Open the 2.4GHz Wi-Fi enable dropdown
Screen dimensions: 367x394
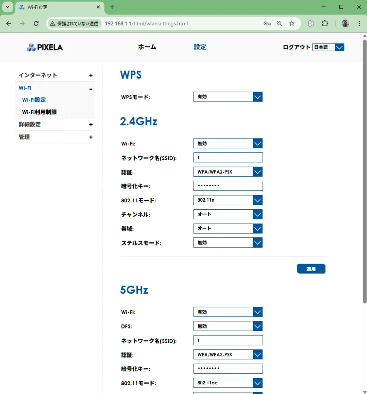click(x=228, y=144)
